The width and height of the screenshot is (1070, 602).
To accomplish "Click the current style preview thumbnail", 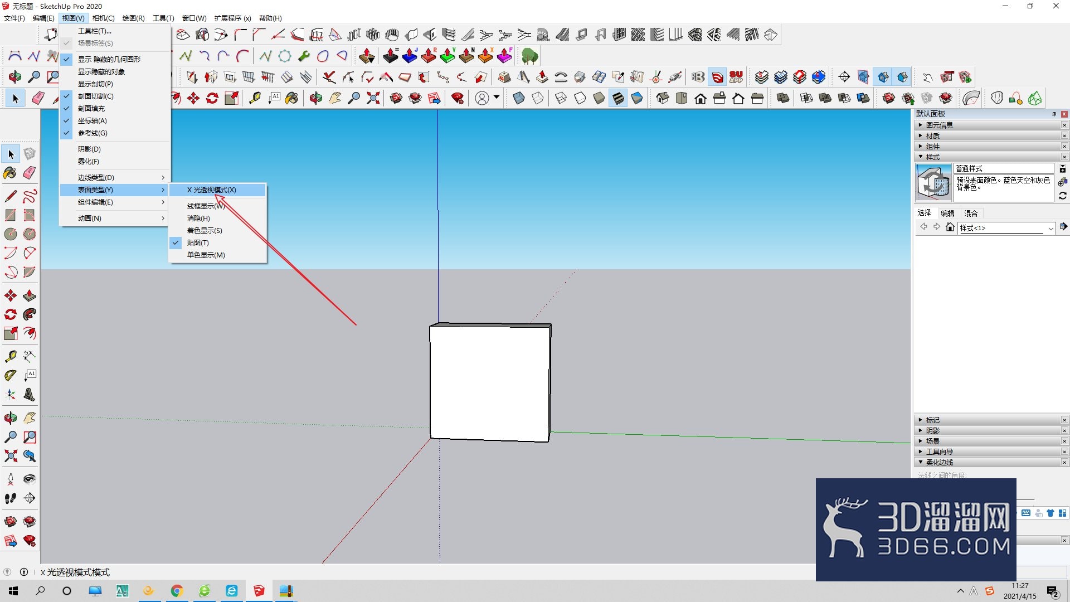I will (933, 182).
